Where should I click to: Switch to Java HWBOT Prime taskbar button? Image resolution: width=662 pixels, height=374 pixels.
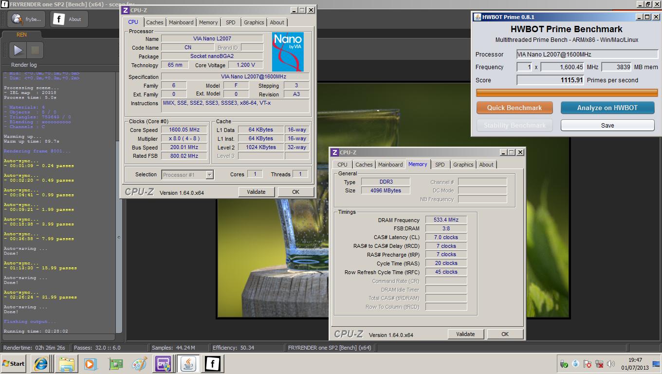click(188, 364)
